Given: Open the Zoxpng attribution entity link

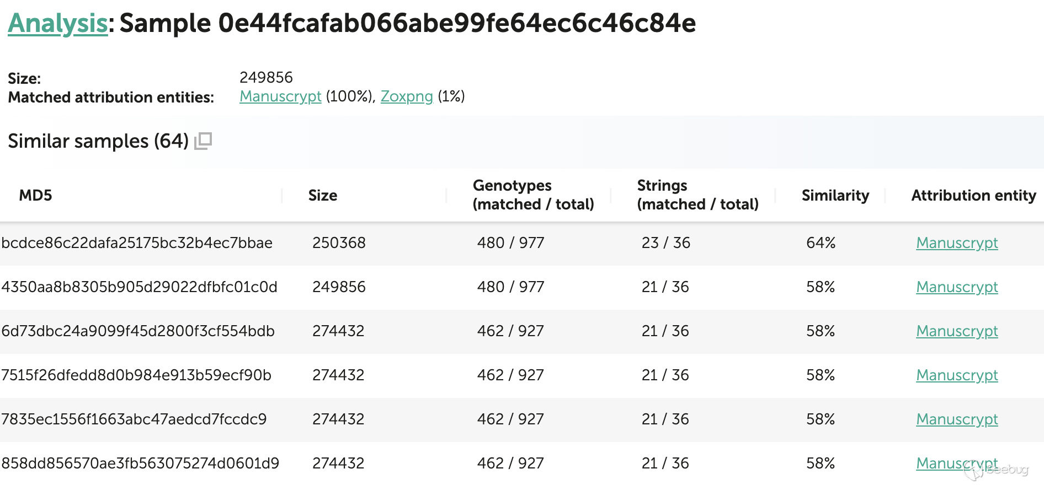Looking at the screenshot, I should tap(407, 96).
